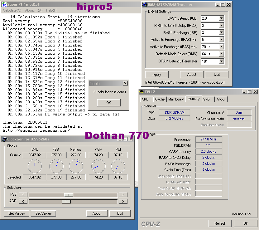Click Selected FSB value 277.00 field

coord(56,177)
